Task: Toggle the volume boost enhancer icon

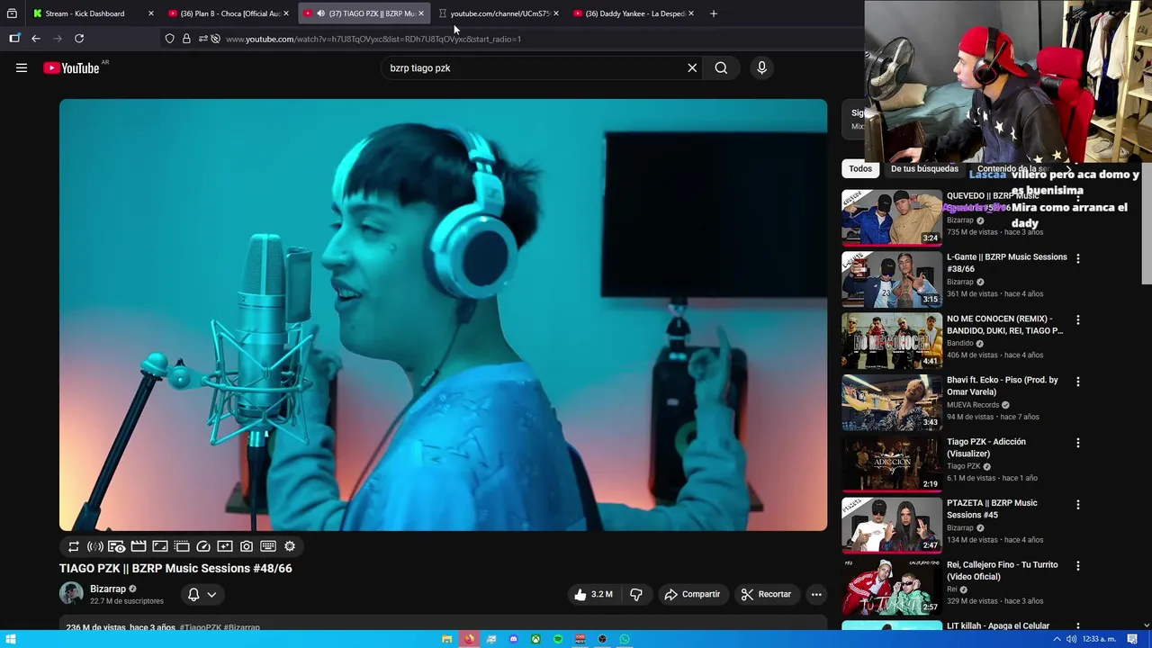Action: [x=95, y=546]
